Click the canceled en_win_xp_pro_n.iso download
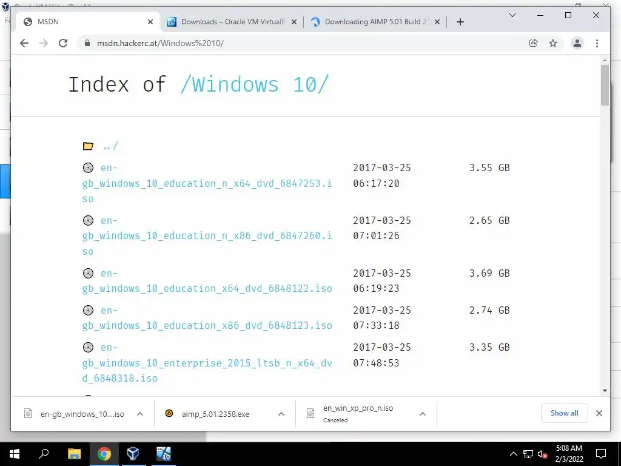Viewport: 621px width, 466px height. click(358, 414)
